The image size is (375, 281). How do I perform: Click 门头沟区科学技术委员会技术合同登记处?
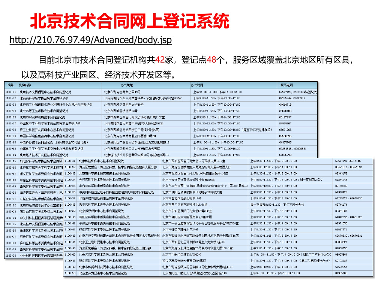pos(106,254)
